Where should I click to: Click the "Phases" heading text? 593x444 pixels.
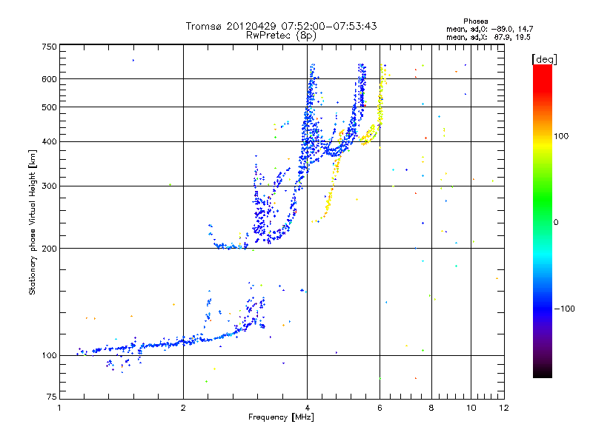tap(476, 21)
